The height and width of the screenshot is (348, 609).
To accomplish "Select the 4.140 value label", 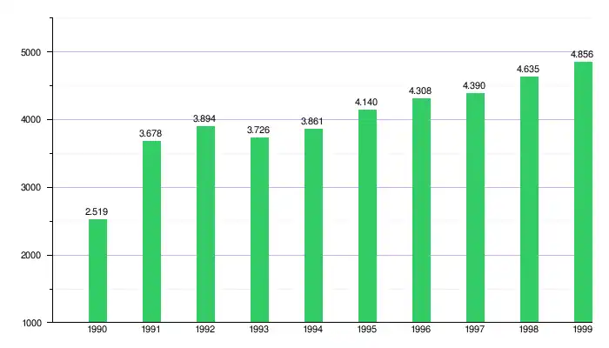I will [366, 103].
